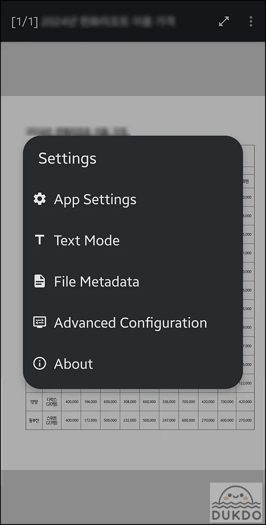266x525 pixels.
Task: Open Advanced Configuration option
Action: tap(133, 323)
